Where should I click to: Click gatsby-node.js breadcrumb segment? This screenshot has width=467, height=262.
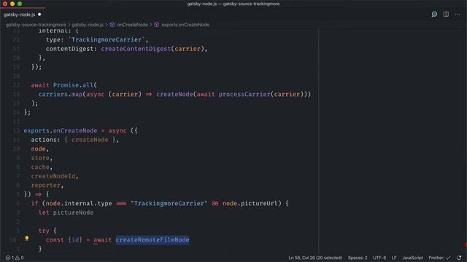[88, 25]
